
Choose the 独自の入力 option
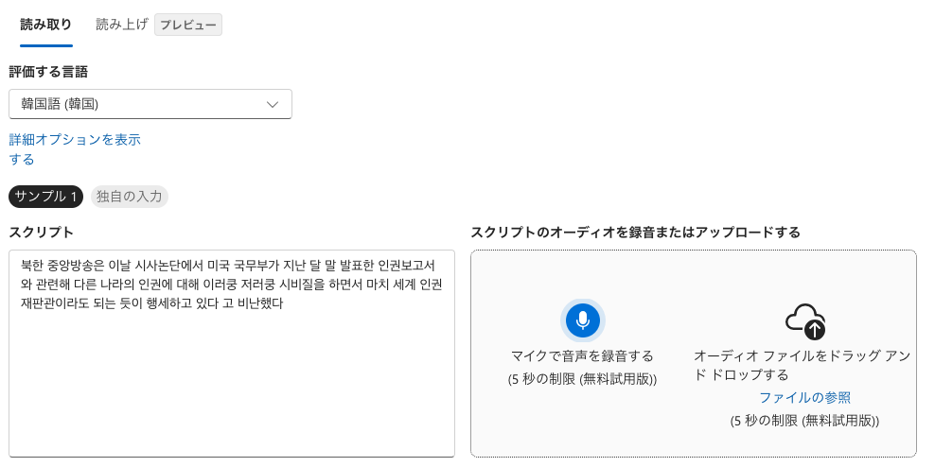coord(130,197)
